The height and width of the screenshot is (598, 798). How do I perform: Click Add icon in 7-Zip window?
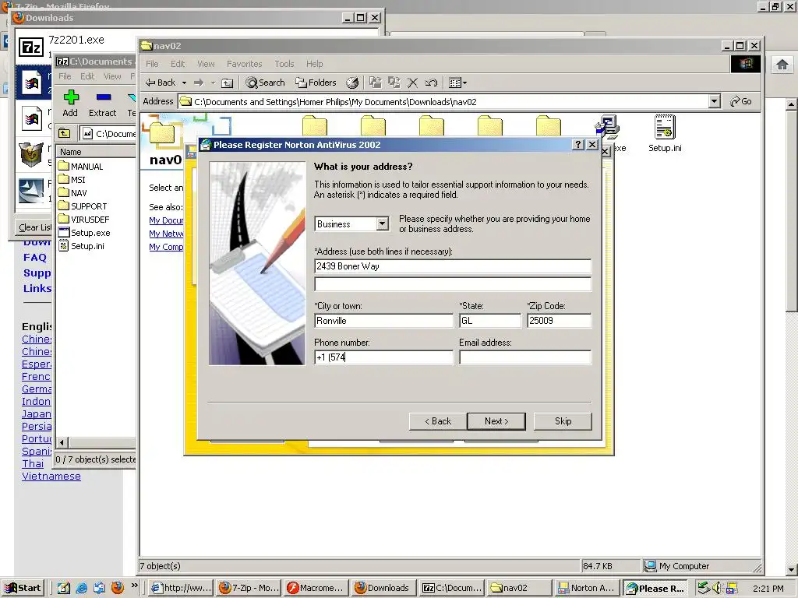pos(70,102)
